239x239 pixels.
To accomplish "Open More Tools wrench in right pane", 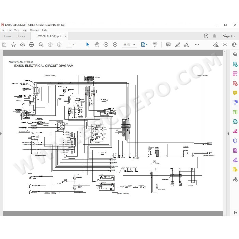I will [x=235, y=179].
